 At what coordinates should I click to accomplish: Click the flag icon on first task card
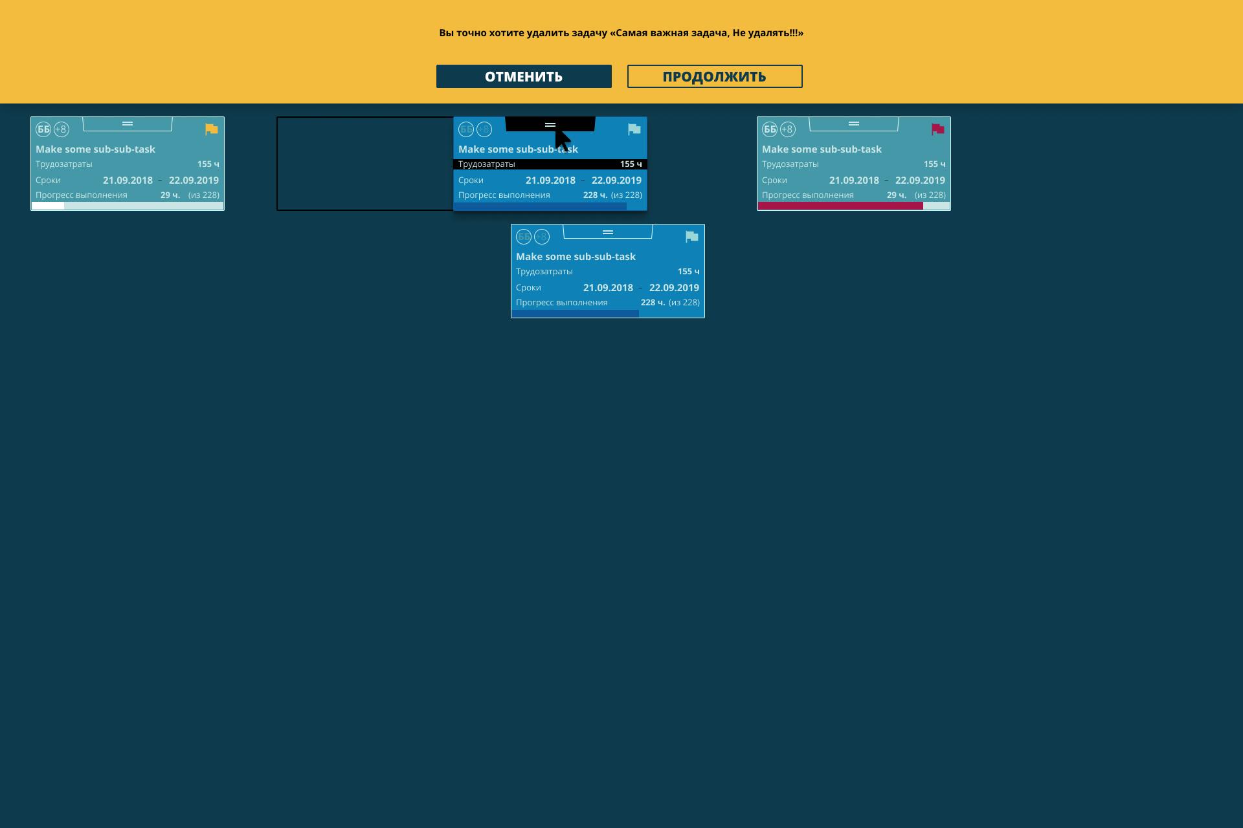coord(211,129)
